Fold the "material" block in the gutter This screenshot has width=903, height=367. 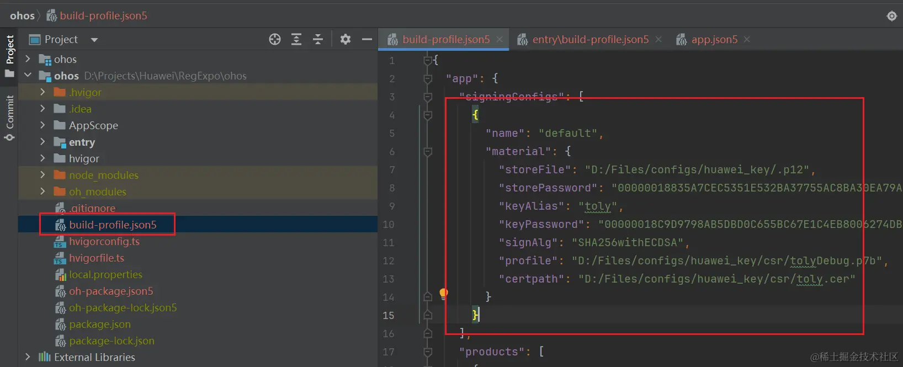coord(428,151)
